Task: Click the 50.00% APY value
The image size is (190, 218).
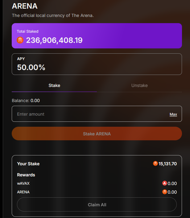Action: (31, 68)
